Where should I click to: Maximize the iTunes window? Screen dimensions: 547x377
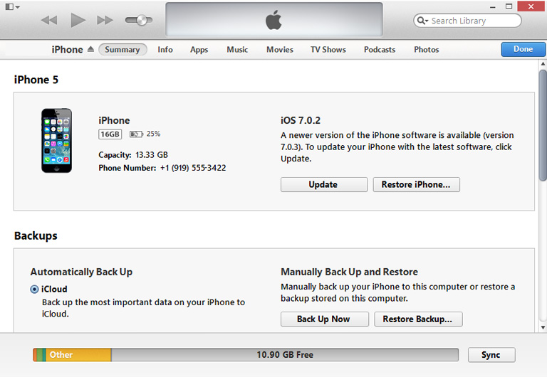point(509,6)
